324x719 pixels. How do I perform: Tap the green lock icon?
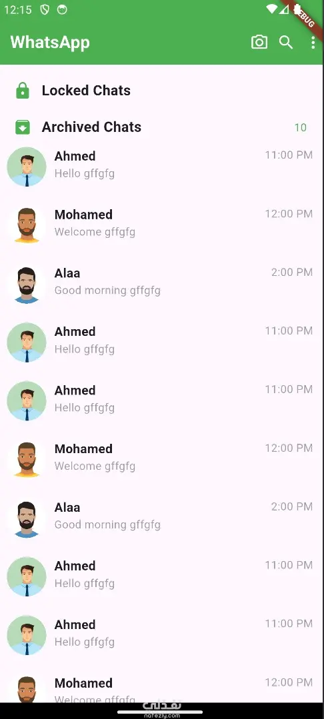point(23,91)
